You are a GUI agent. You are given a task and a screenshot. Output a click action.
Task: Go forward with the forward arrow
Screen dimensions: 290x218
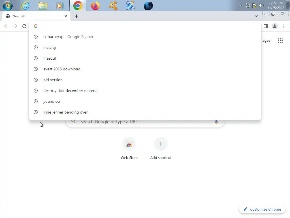(15, 26)
